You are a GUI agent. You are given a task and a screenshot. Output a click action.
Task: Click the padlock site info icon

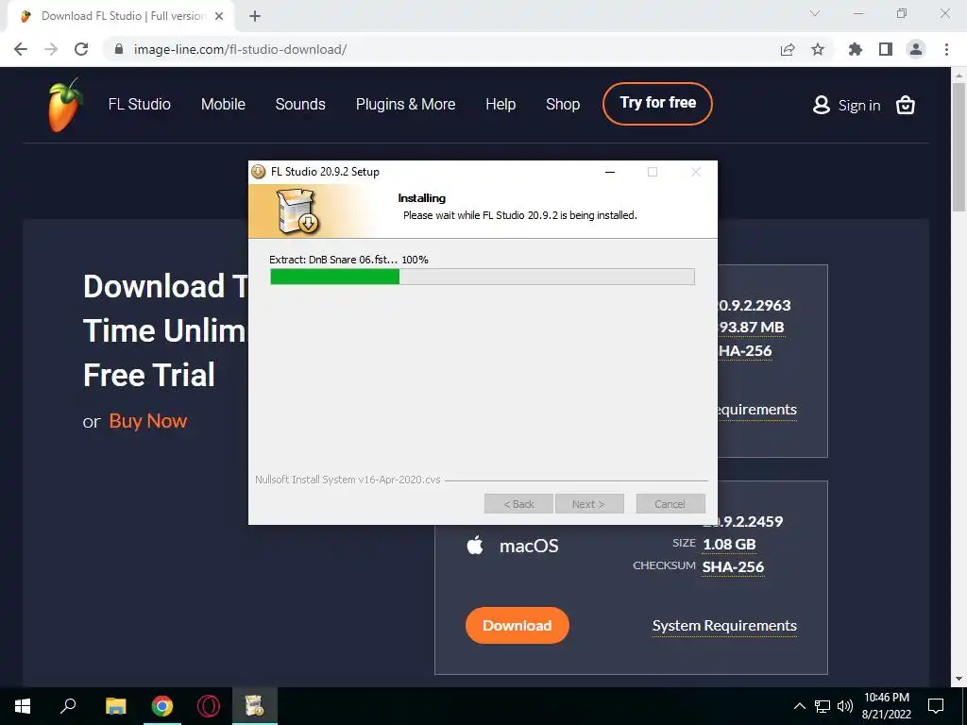click(120, 49)
